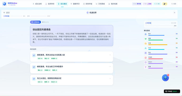The width and height of the screenshot is (182, 96).
Task: Click the 青年期 stage badge
Action: click(137, 4)
